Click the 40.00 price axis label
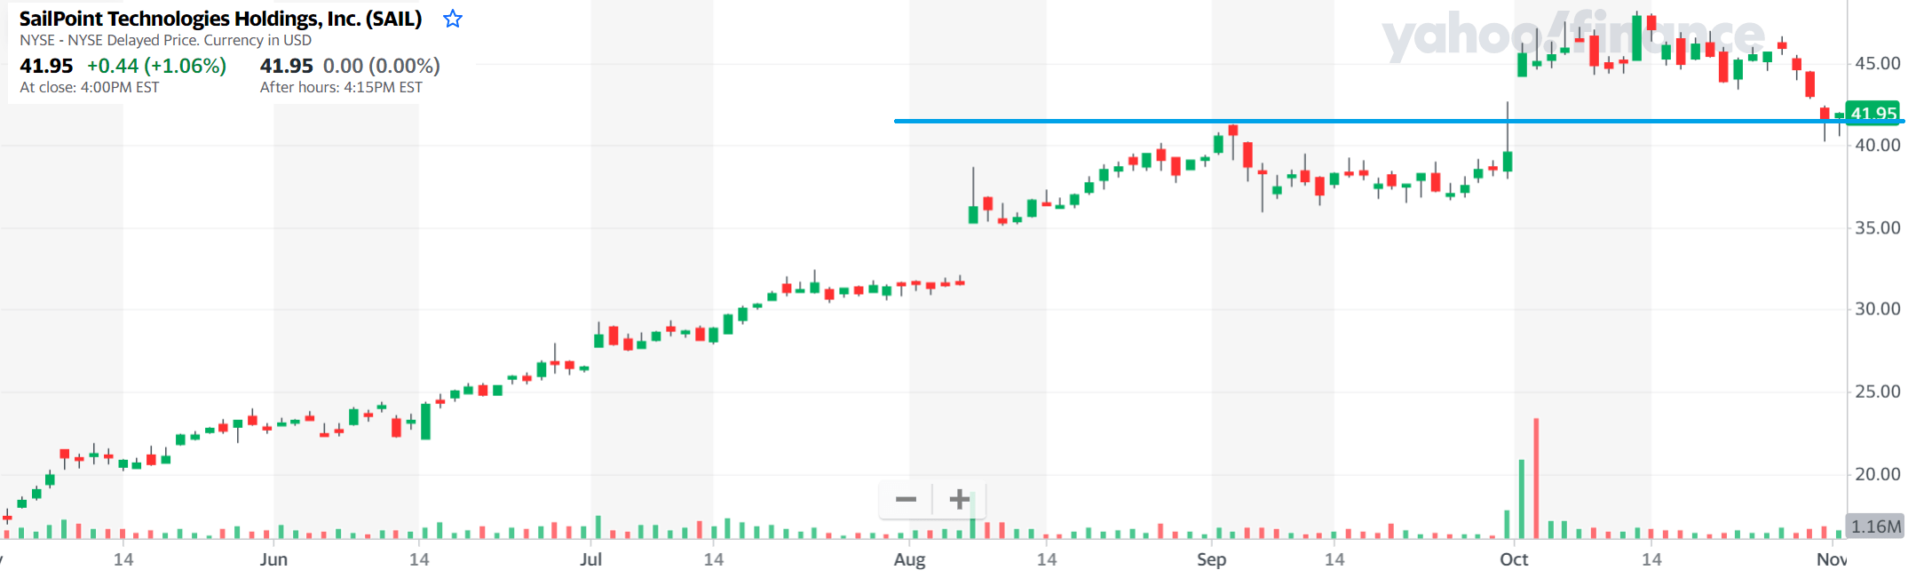 click(1878, 145)
